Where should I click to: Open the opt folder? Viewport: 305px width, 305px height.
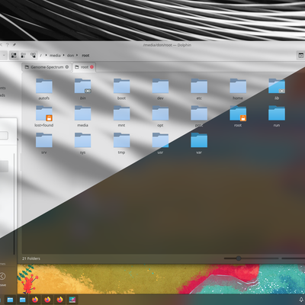[x=160, y=116]
